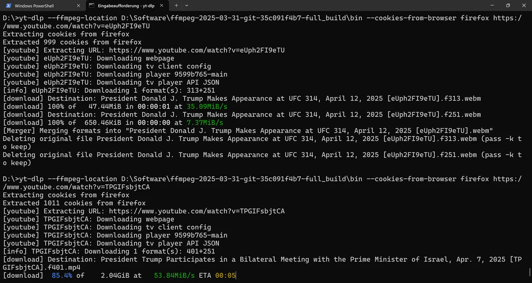Click the green 53.84MiB/s speed value
Screen dimensions: 532x283
pos(174,276)
